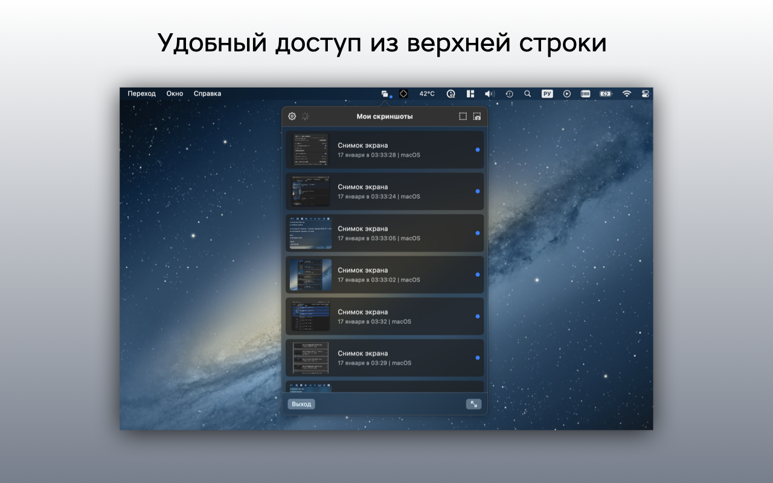Click blue unread dot on 03:33:24 screenshot
Viewport: 773px width, 483px height.
click(478, 191)
